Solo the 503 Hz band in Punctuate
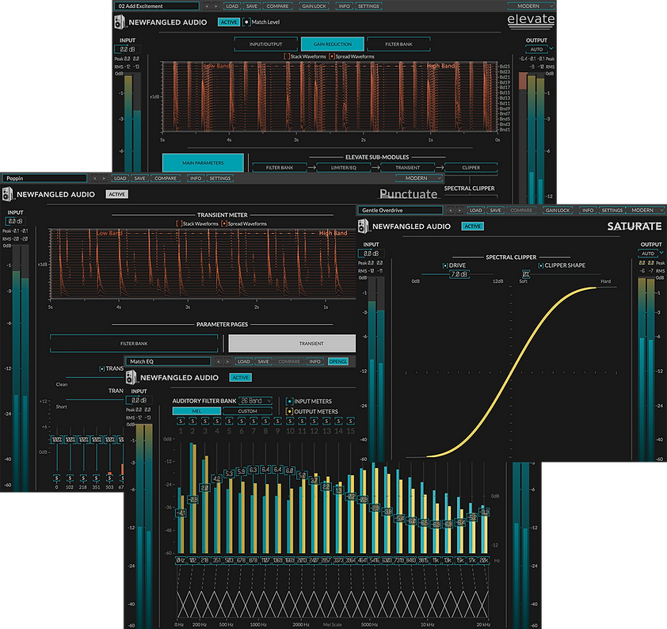This screenshot has height=629, width=667. coord(109,478)
